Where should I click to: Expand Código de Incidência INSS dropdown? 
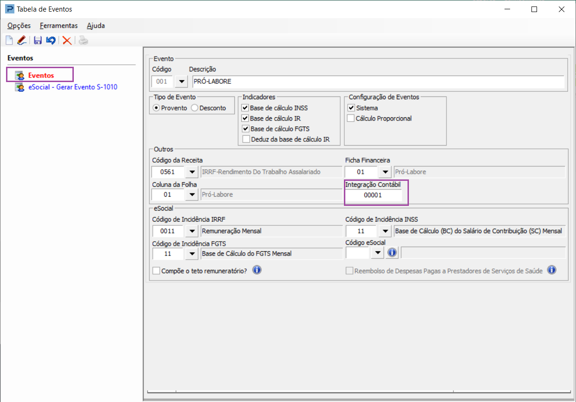point(385,230)
